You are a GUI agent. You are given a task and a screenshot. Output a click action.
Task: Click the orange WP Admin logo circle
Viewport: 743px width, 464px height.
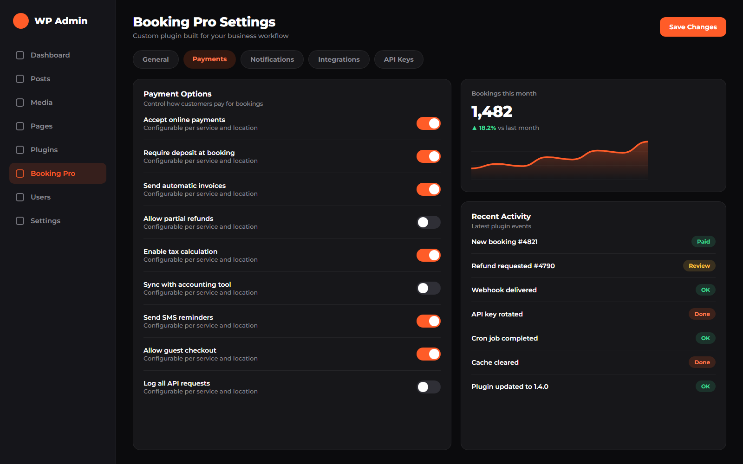click(21, 21)
